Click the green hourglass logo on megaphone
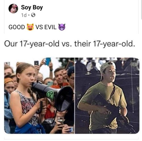Screen dimensions: 142x141 (50, 94)
